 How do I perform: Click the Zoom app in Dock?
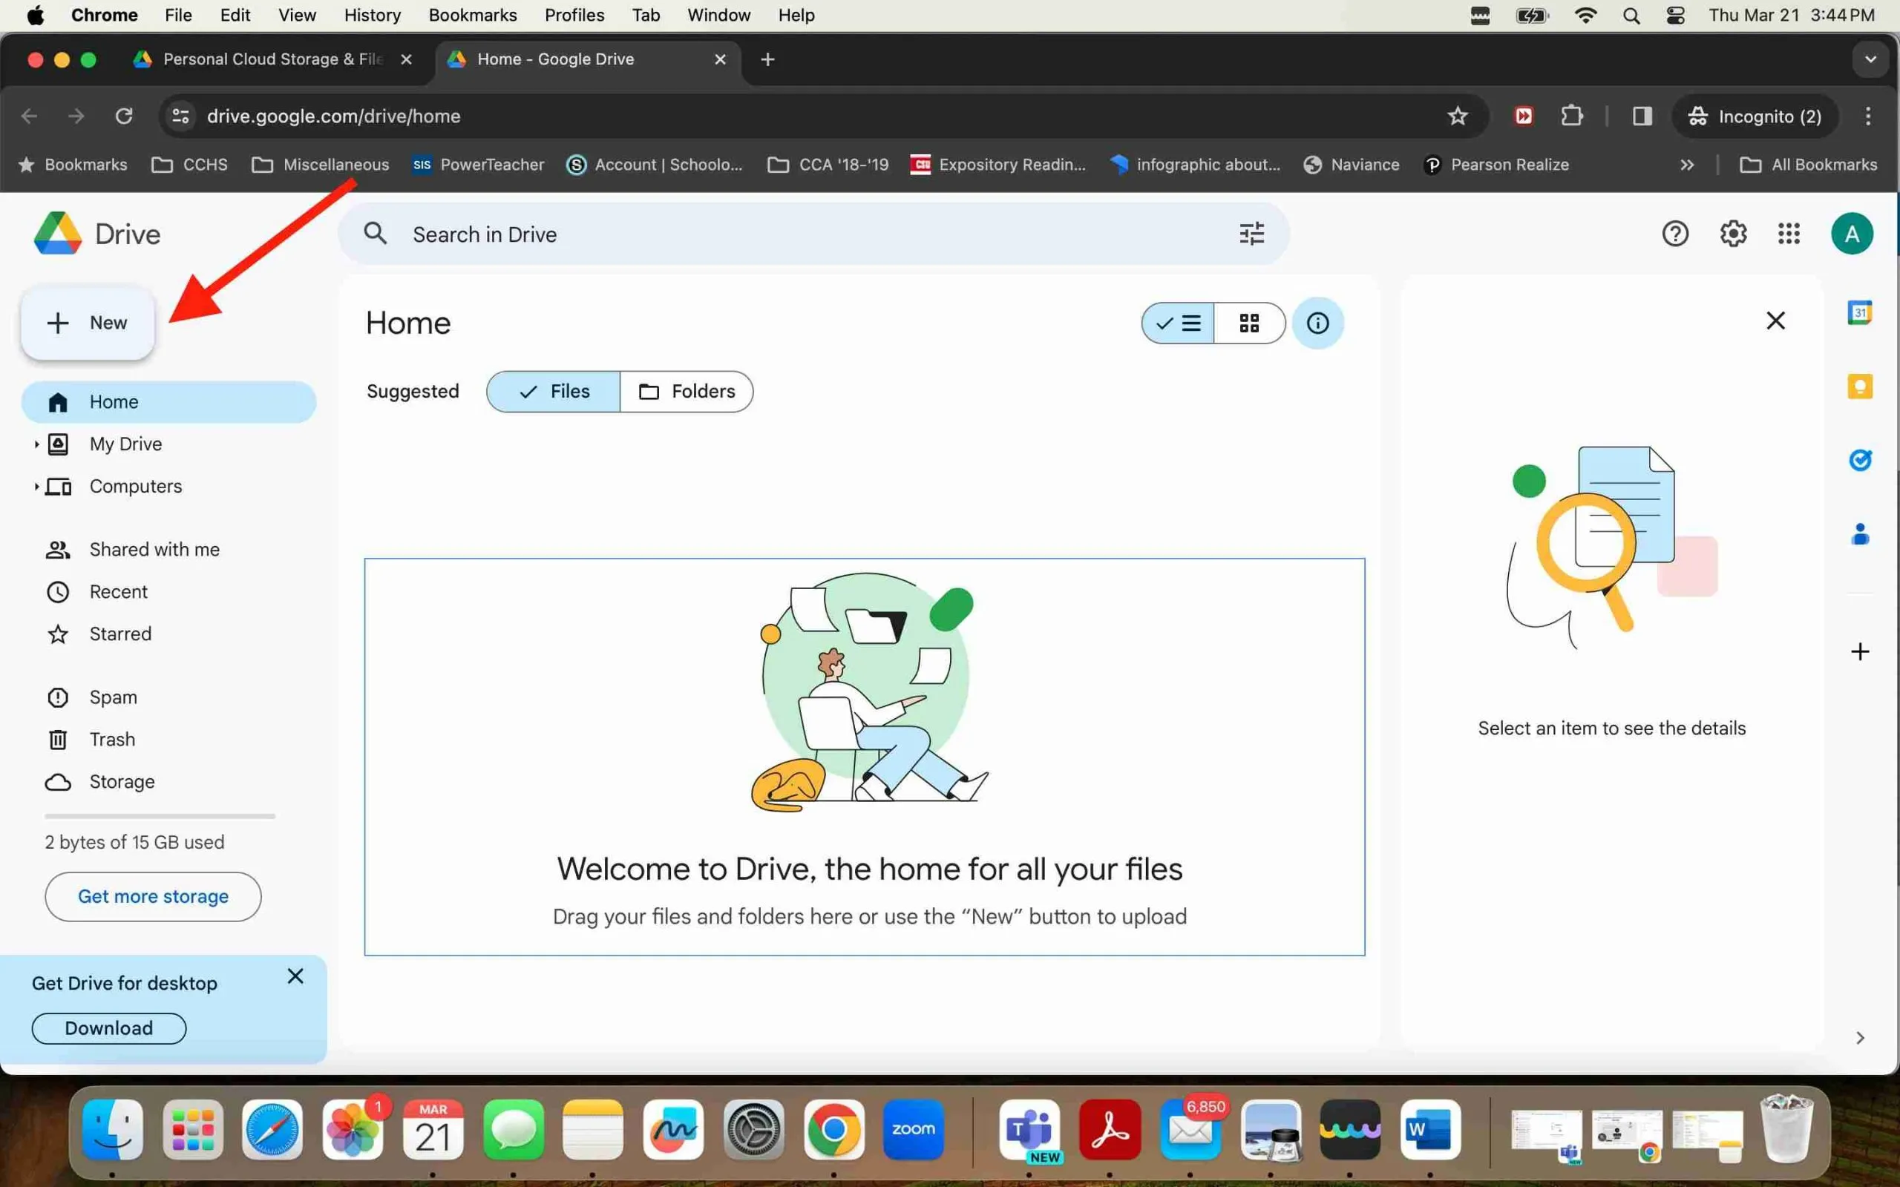[914, 1130]
